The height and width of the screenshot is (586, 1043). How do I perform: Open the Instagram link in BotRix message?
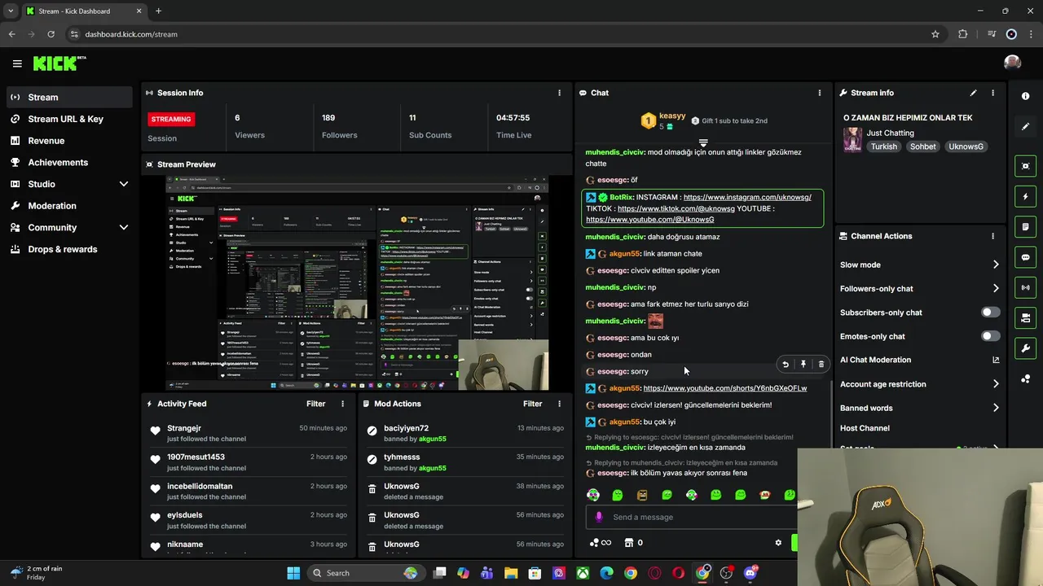[747, 197]
